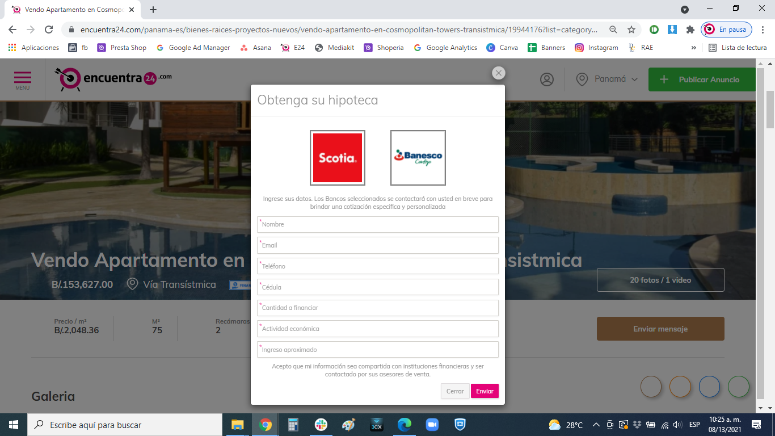Bookmark page with star icon

coord(631,30)
